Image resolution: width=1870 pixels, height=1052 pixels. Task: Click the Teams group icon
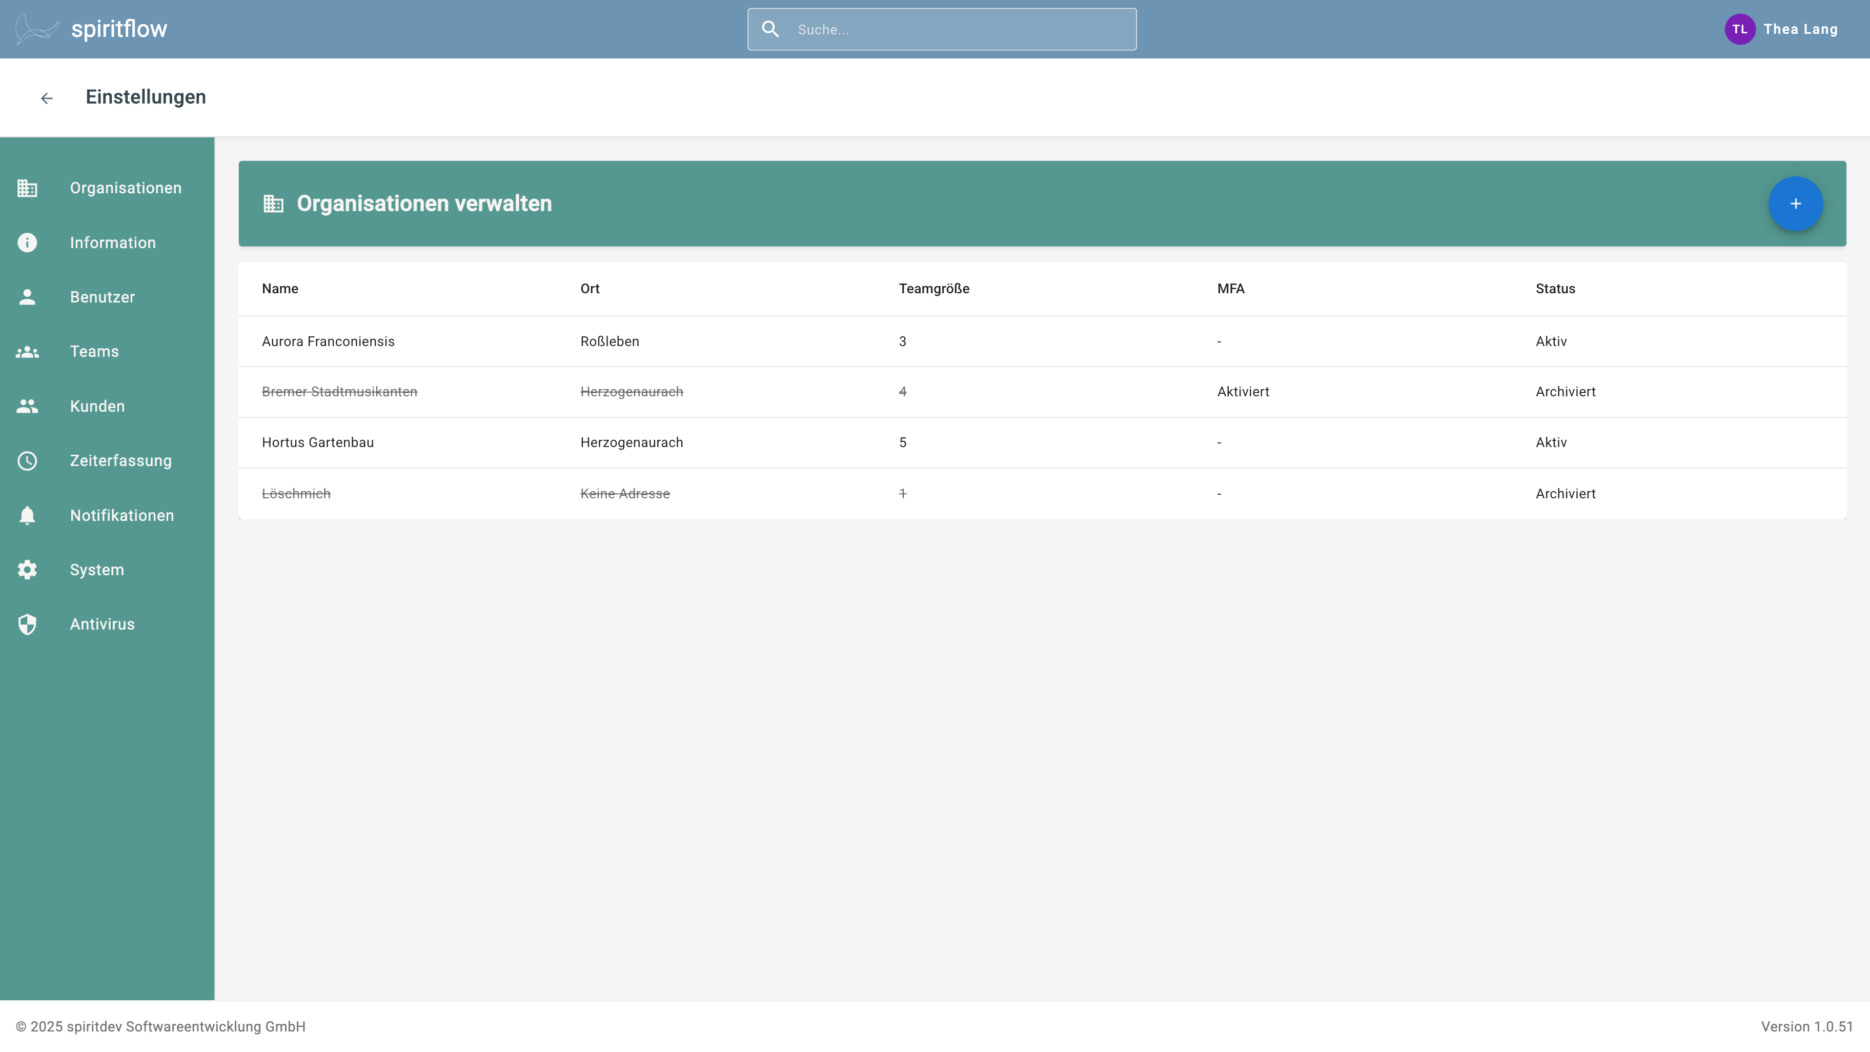tap(28, 351)
